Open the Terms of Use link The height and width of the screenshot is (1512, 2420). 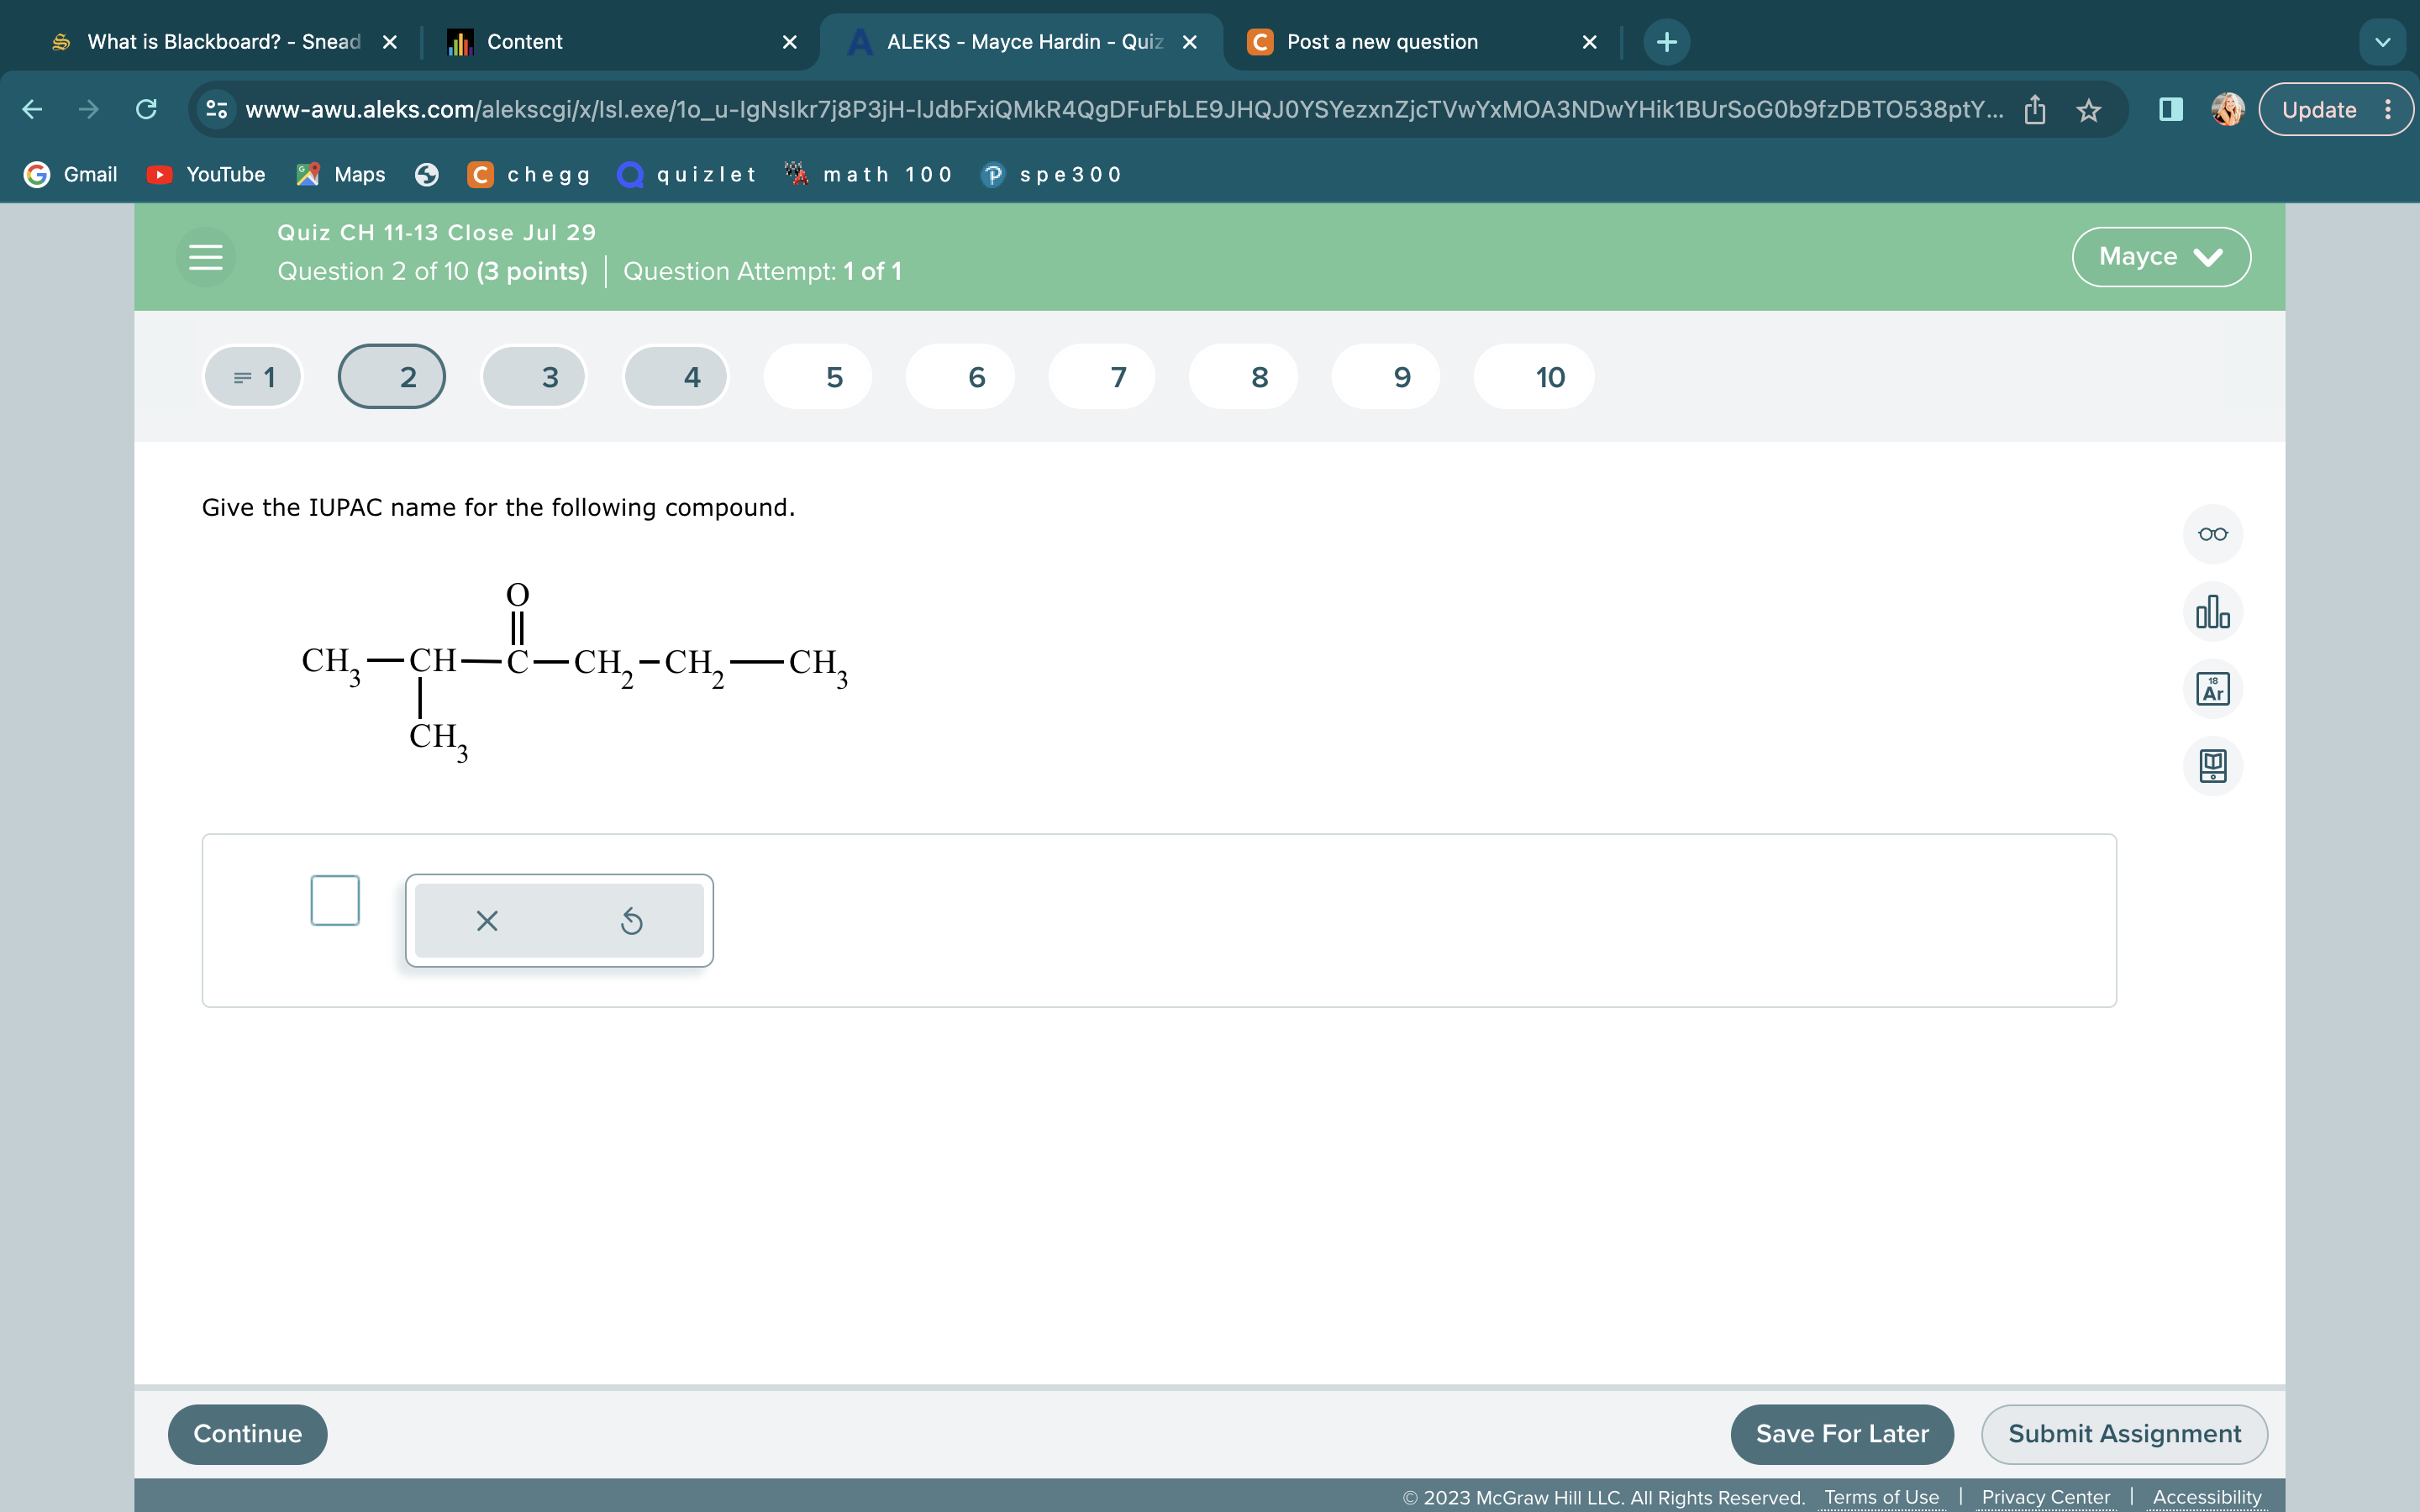coord(1881,1497)
